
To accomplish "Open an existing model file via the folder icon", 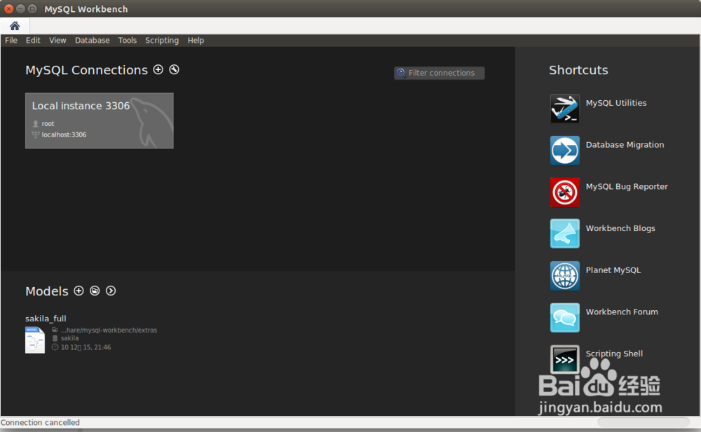I will (95, 291).
